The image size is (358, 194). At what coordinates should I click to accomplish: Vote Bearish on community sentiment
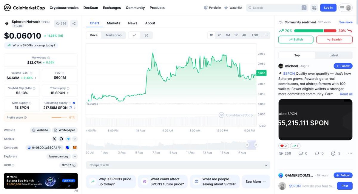334,40
